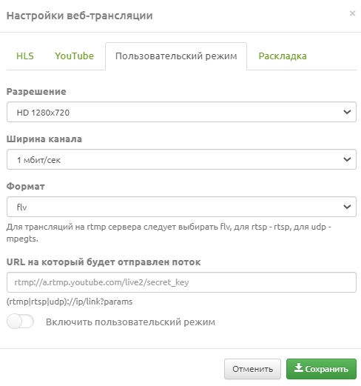Click the Отменить button
This screenshot has width=361, height=386.
click(252, 369)
